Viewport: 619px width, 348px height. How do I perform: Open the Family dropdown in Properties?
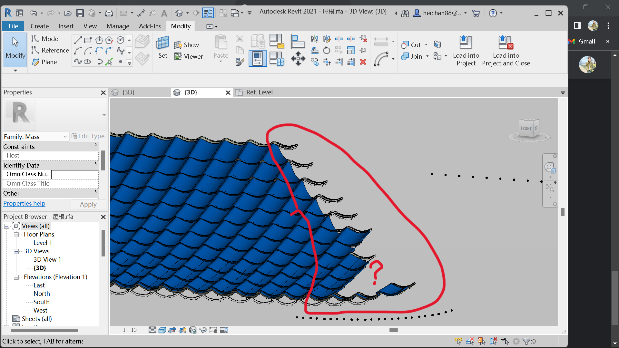pyautogui.click(x=65, y=136)
